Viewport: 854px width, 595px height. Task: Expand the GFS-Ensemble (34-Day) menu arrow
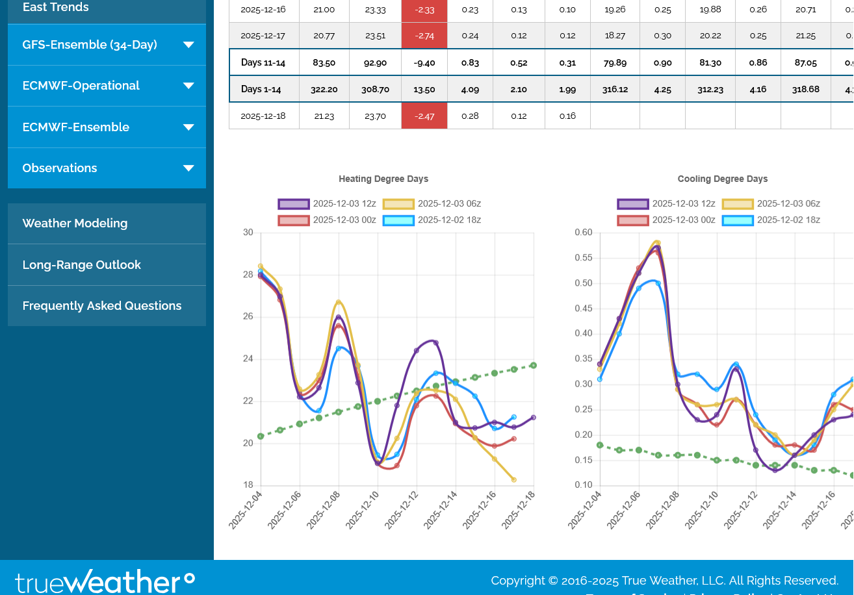click(x=188, y=45)
